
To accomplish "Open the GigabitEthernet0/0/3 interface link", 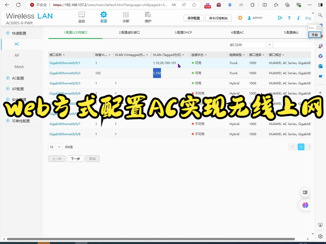I will coord(65,83).
